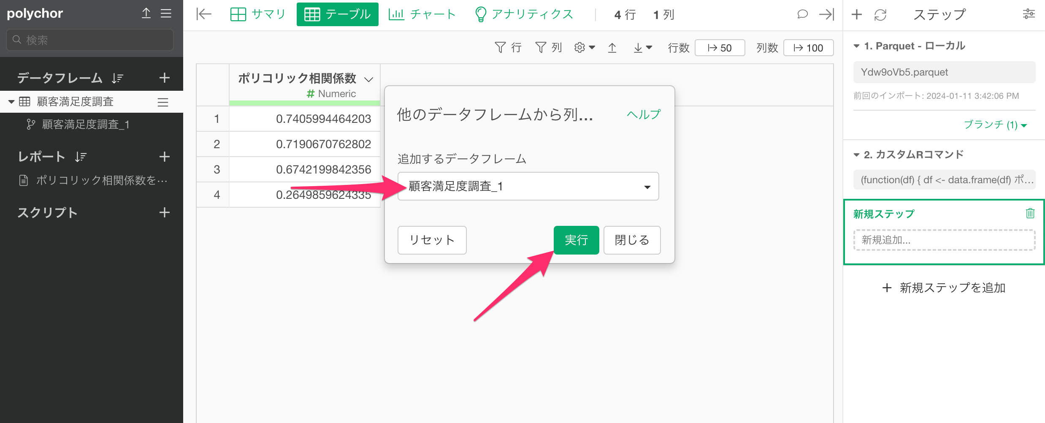This screenshot has width=1045, height=423.
Task: Refresh steps with the reload icon
Action: tap(880, 15)
